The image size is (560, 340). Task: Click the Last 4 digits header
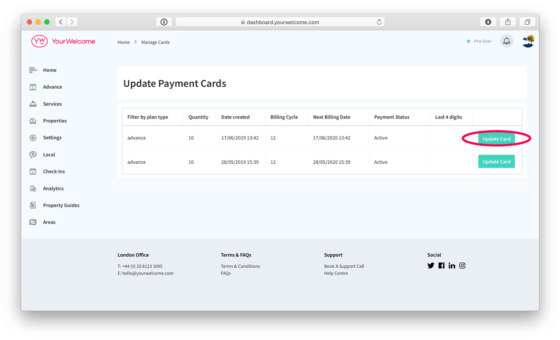pyautogui.click(x=448, y=117)
